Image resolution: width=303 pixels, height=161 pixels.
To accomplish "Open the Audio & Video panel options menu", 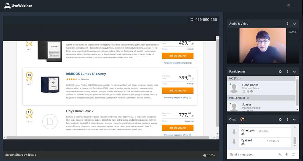I will click(288, 24).
